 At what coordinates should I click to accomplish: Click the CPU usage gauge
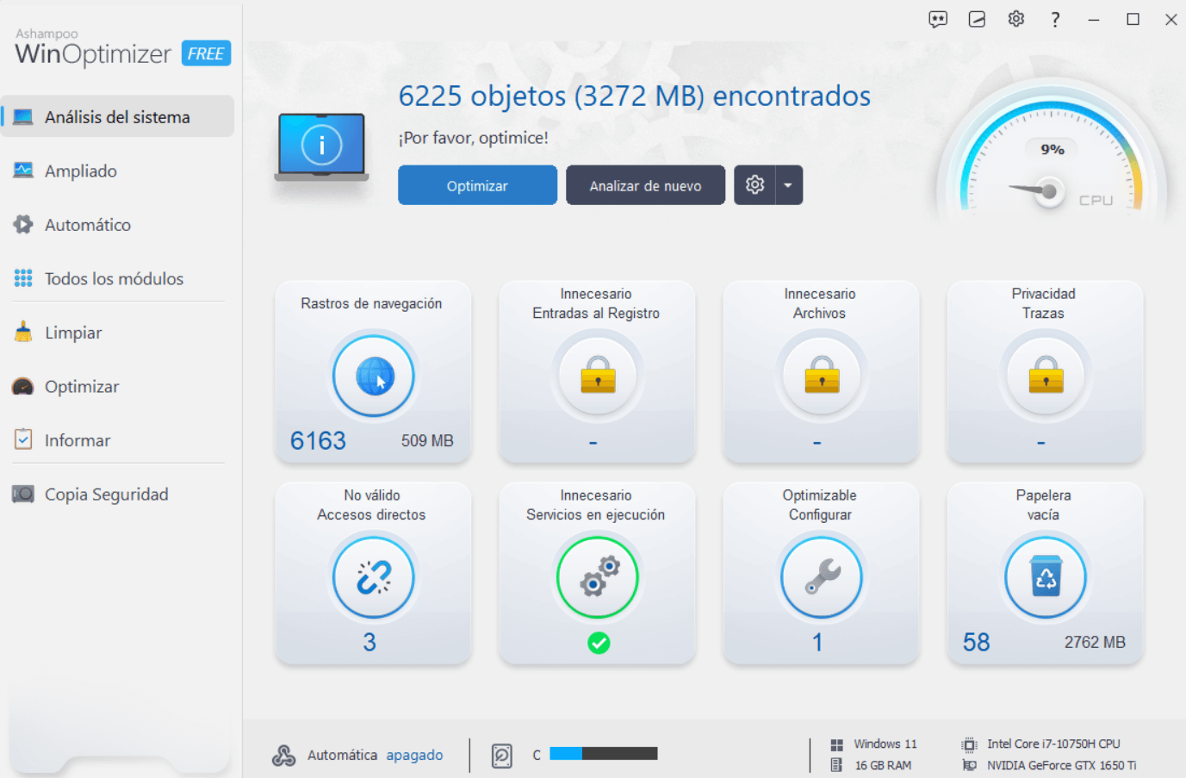pos(1052,164)
